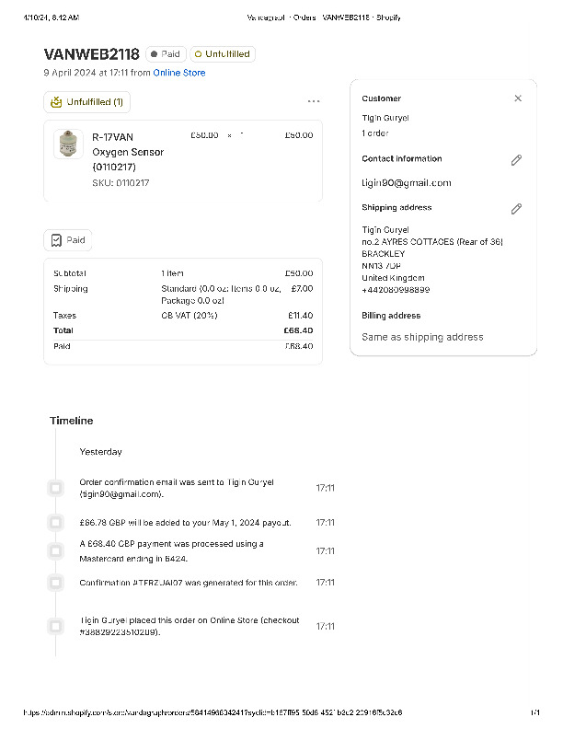Click the Unfulfilled (1) box icon

coord(57,102)
